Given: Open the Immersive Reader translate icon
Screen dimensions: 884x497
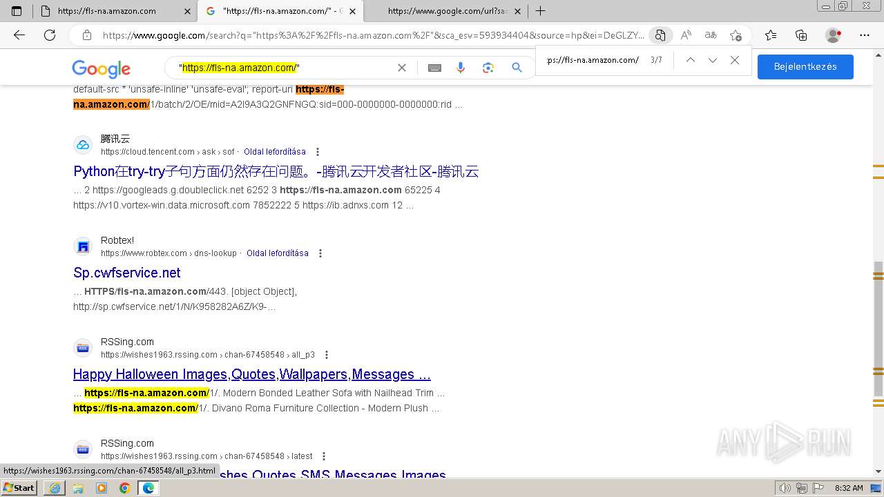Looking at the screenshot, I should (x=711, y=35).
